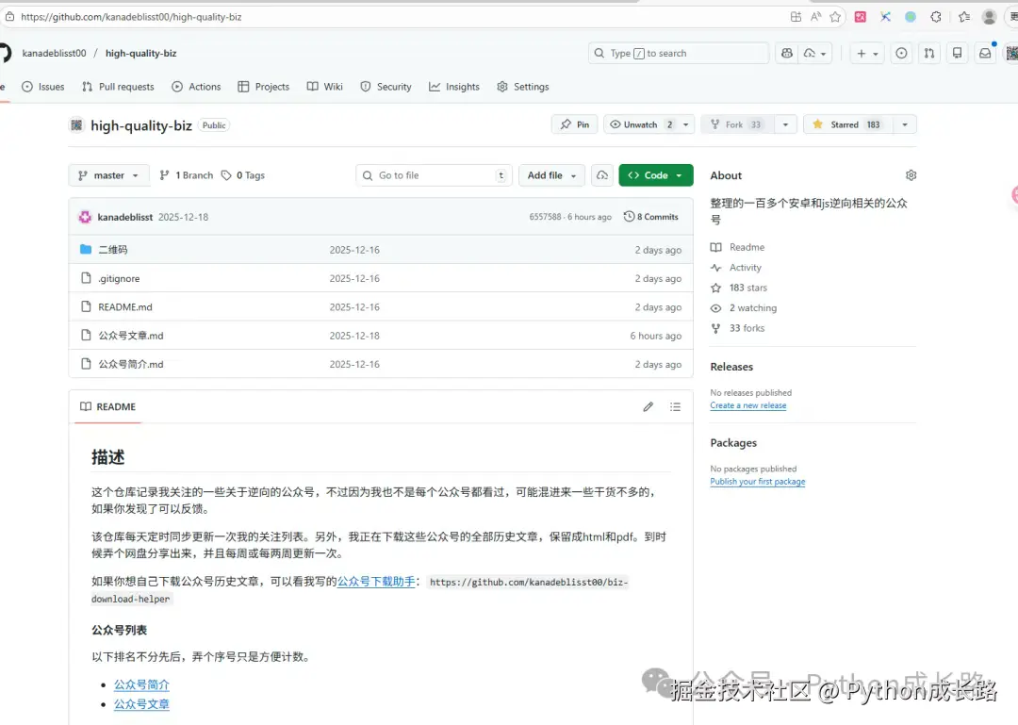The image size is (1018, 725).
Task: Go to the Wiki tab
Action: [324, 87]
